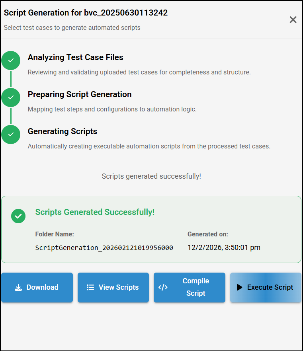Click the Analyzing Test Case Files heading
Viewport: 303px width, 351px height.
pos(75,57)
